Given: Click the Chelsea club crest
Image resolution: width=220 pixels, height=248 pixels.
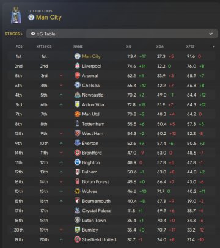Looking at the screenshot, I should [78, 85].
